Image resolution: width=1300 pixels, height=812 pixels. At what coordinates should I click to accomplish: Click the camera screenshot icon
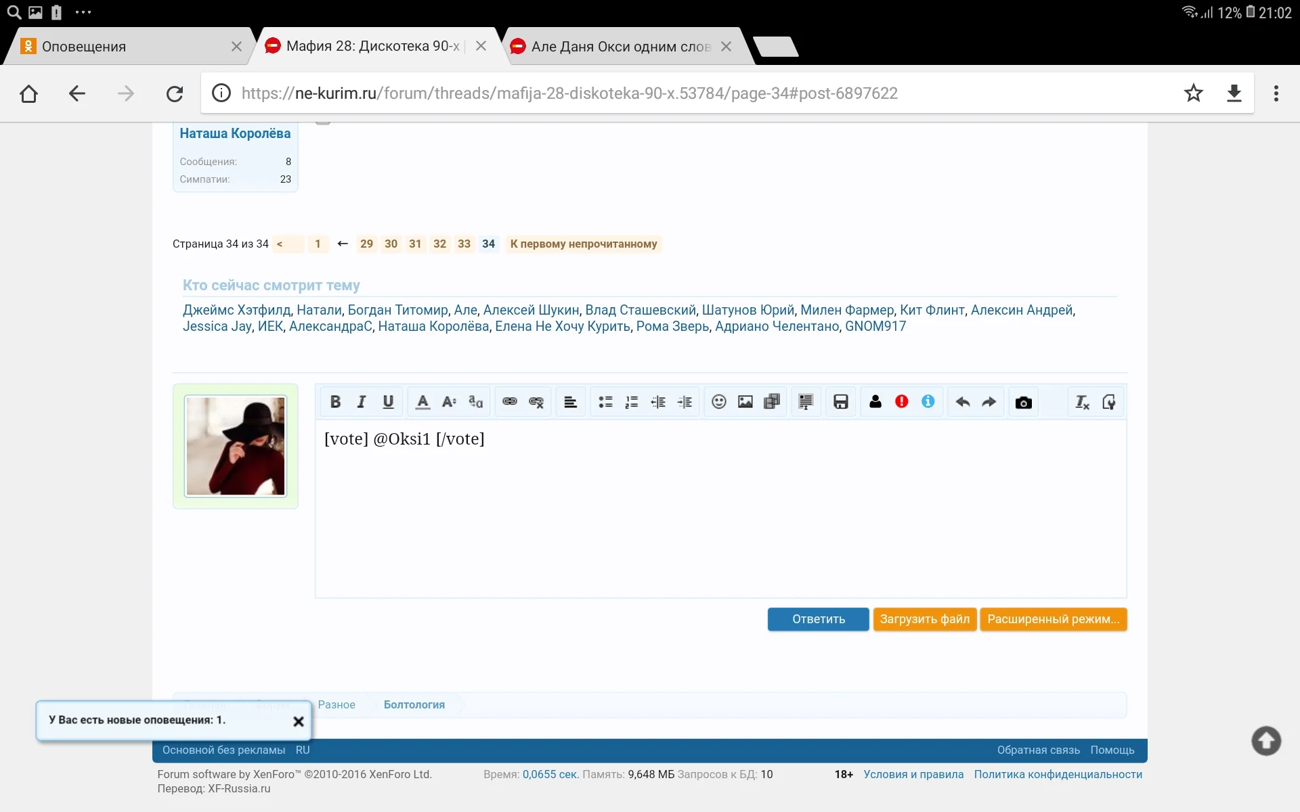pos(1022,401)
